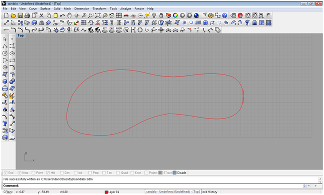
Task: Toggle the STrack snap button
Action: [x=166, y=173]
